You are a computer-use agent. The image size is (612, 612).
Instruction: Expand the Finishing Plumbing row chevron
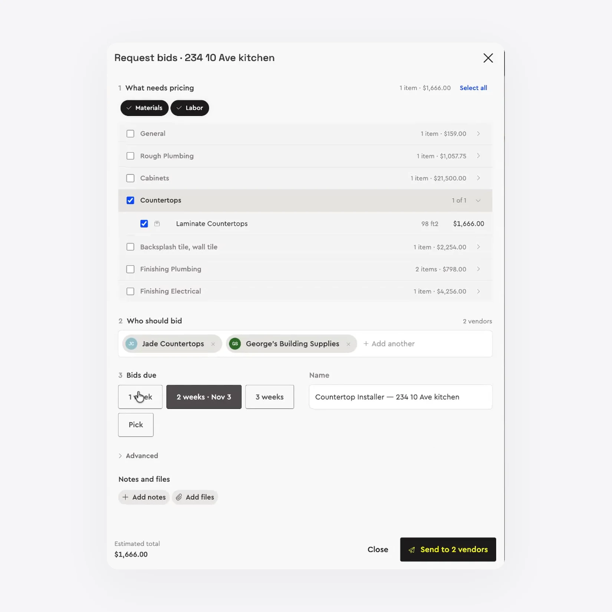point(478,269)
